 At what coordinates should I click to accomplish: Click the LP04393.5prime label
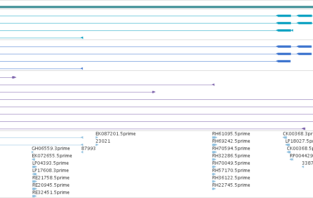[x=50, y=163]
